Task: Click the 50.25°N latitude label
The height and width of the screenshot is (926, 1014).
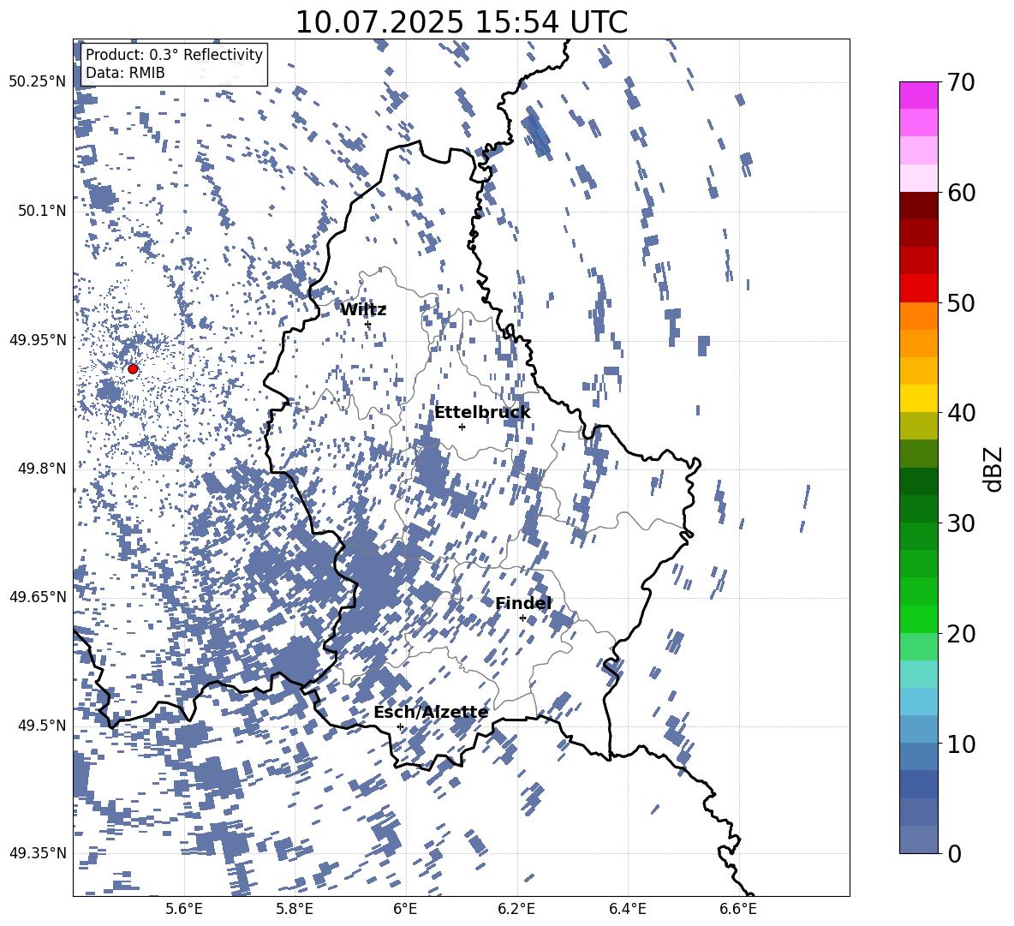Action: (x=38, y=82)
